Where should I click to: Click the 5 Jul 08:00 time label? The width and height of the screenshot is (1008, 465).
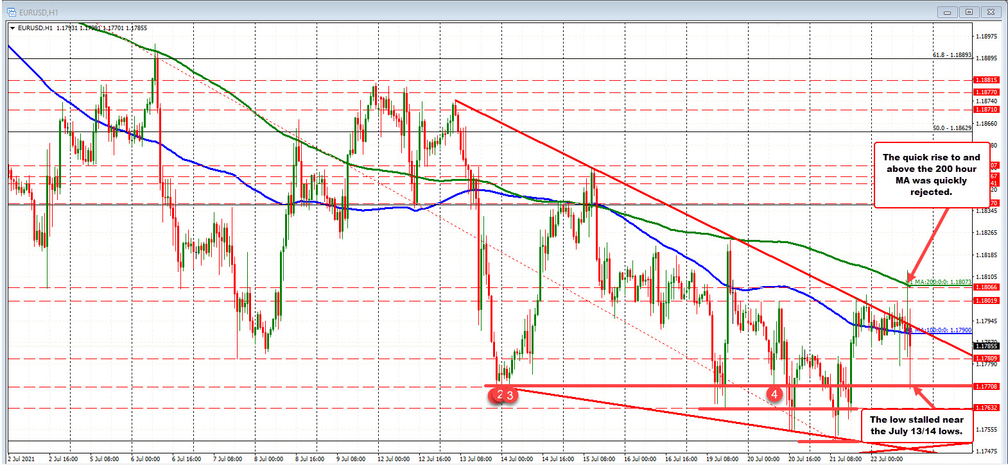104,459
